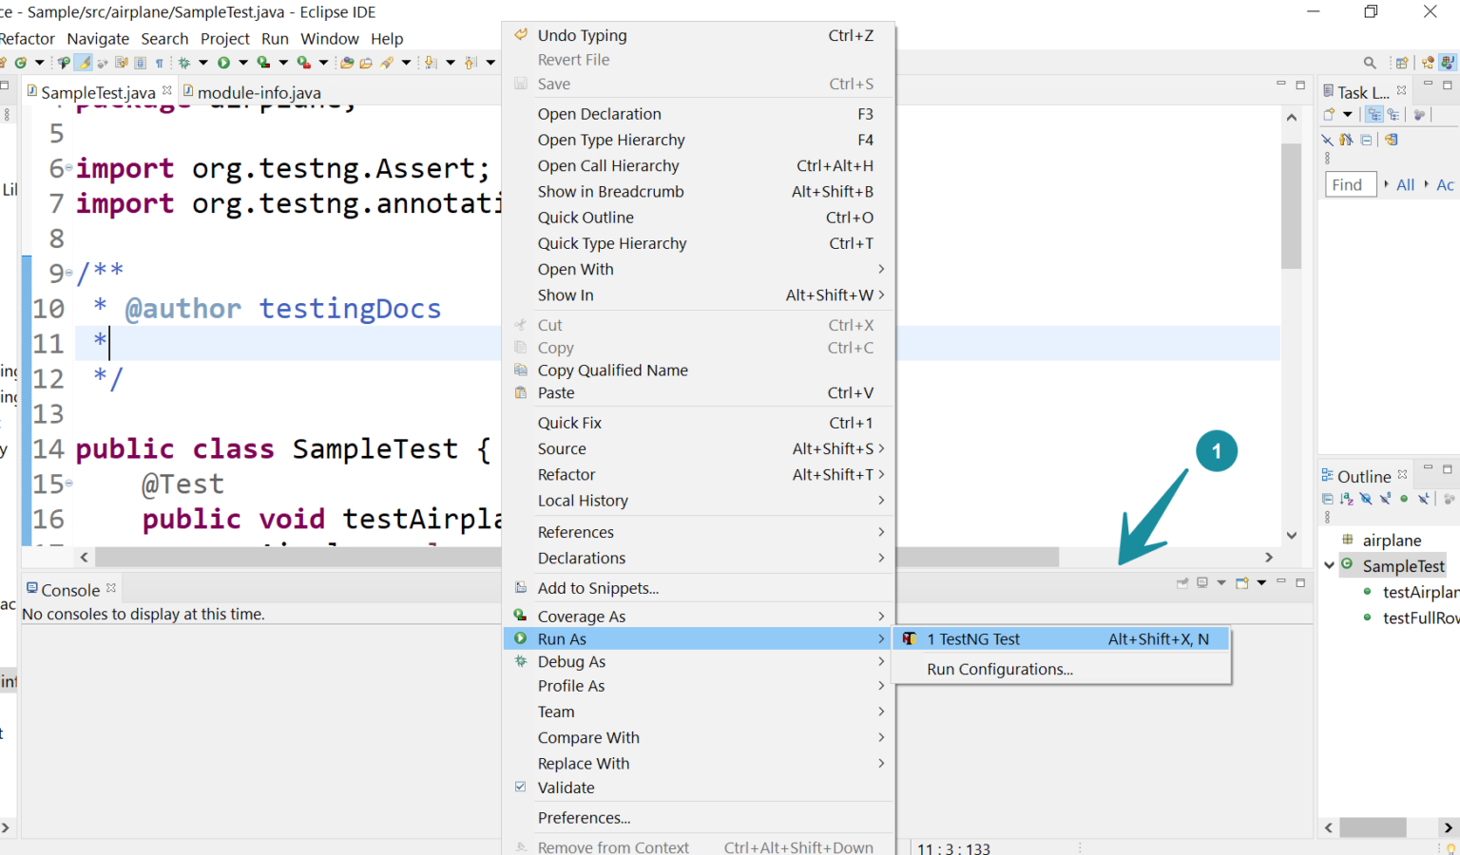Click the Coverage launch icon in the toolbar
The height and width of the screenshot is (855, 1460).
click(x=263, y=62)
